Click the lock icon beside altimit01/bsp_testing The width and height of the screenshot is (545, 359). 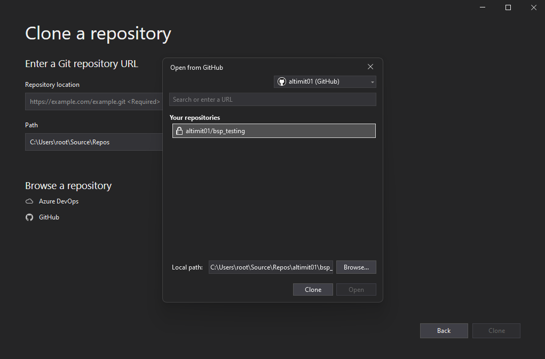(x=179, y=131)
